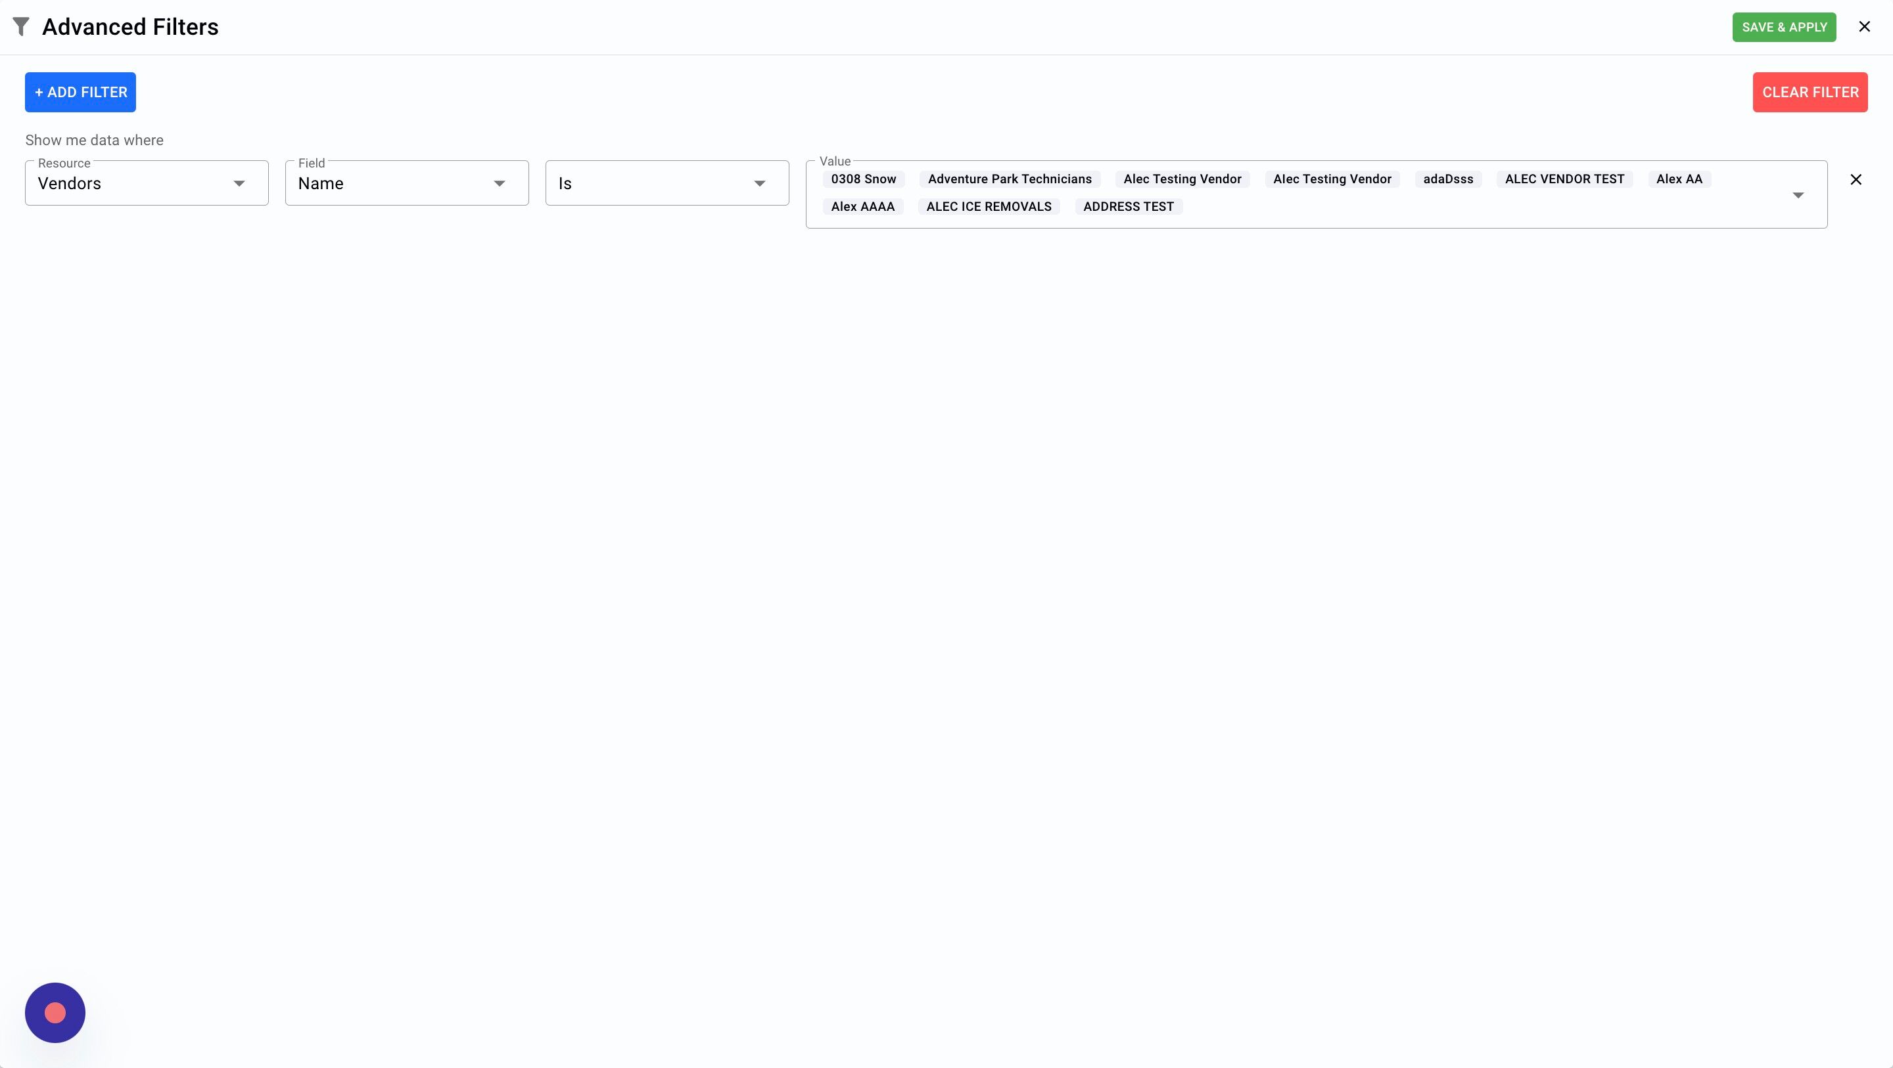The width and height of the screenshot is (1893, 1068).
Task: Click the 'ADDRESS TEST' value chip
Action: (1128, 207)
